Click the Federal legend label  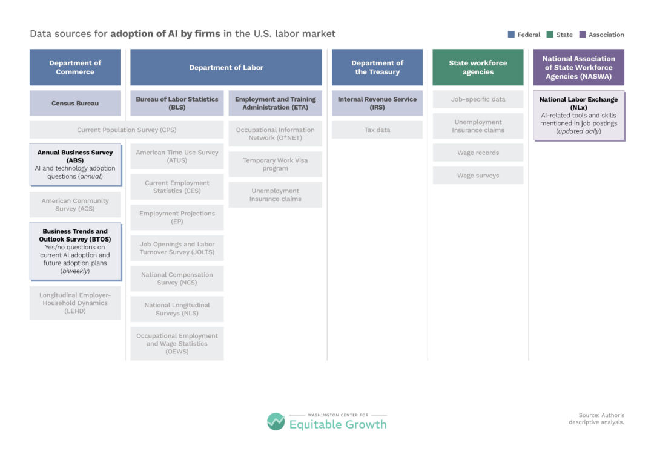529,35
